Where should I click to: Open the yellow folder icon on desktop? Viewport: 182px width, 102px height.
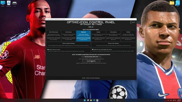(x=172, y=3)
